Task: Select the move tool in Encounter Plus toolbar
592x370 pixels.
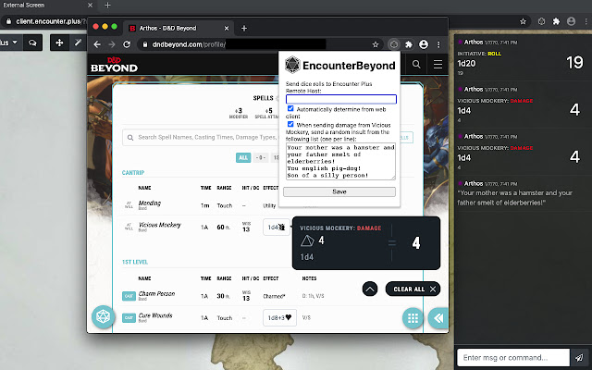Action: pyautogui.click(x=59, y=43)
